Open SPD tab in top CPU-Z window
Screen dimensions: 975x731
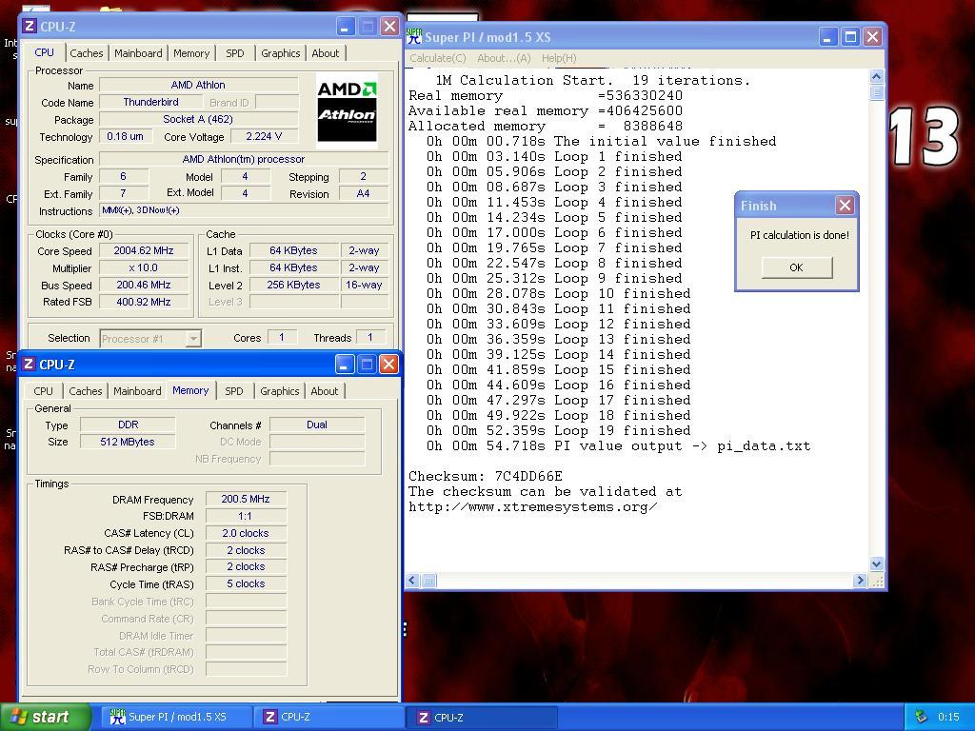[235, 53]
